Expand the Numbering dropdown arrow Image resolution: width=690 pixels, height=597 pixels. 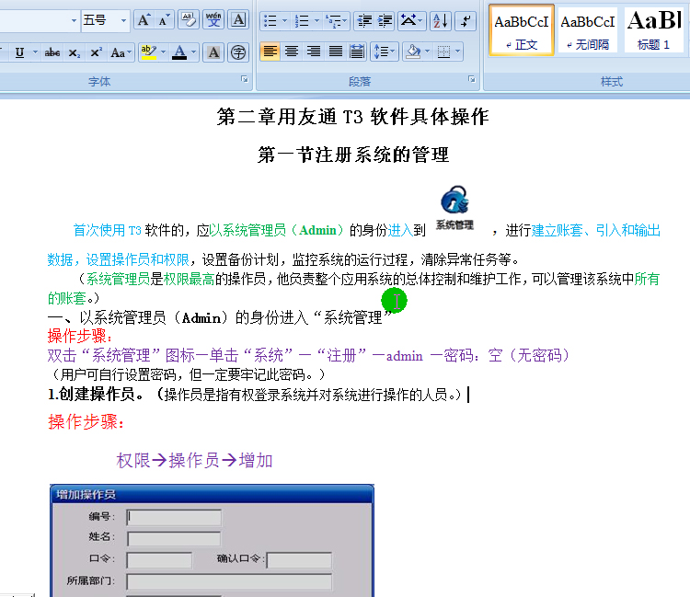click(x=316, y=20)
